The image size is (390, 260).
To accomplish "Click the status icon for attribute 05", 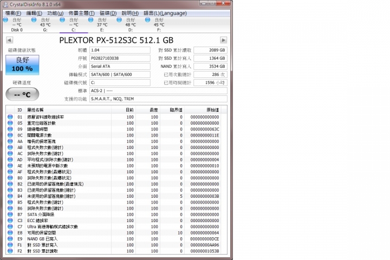I will point(10,123).
